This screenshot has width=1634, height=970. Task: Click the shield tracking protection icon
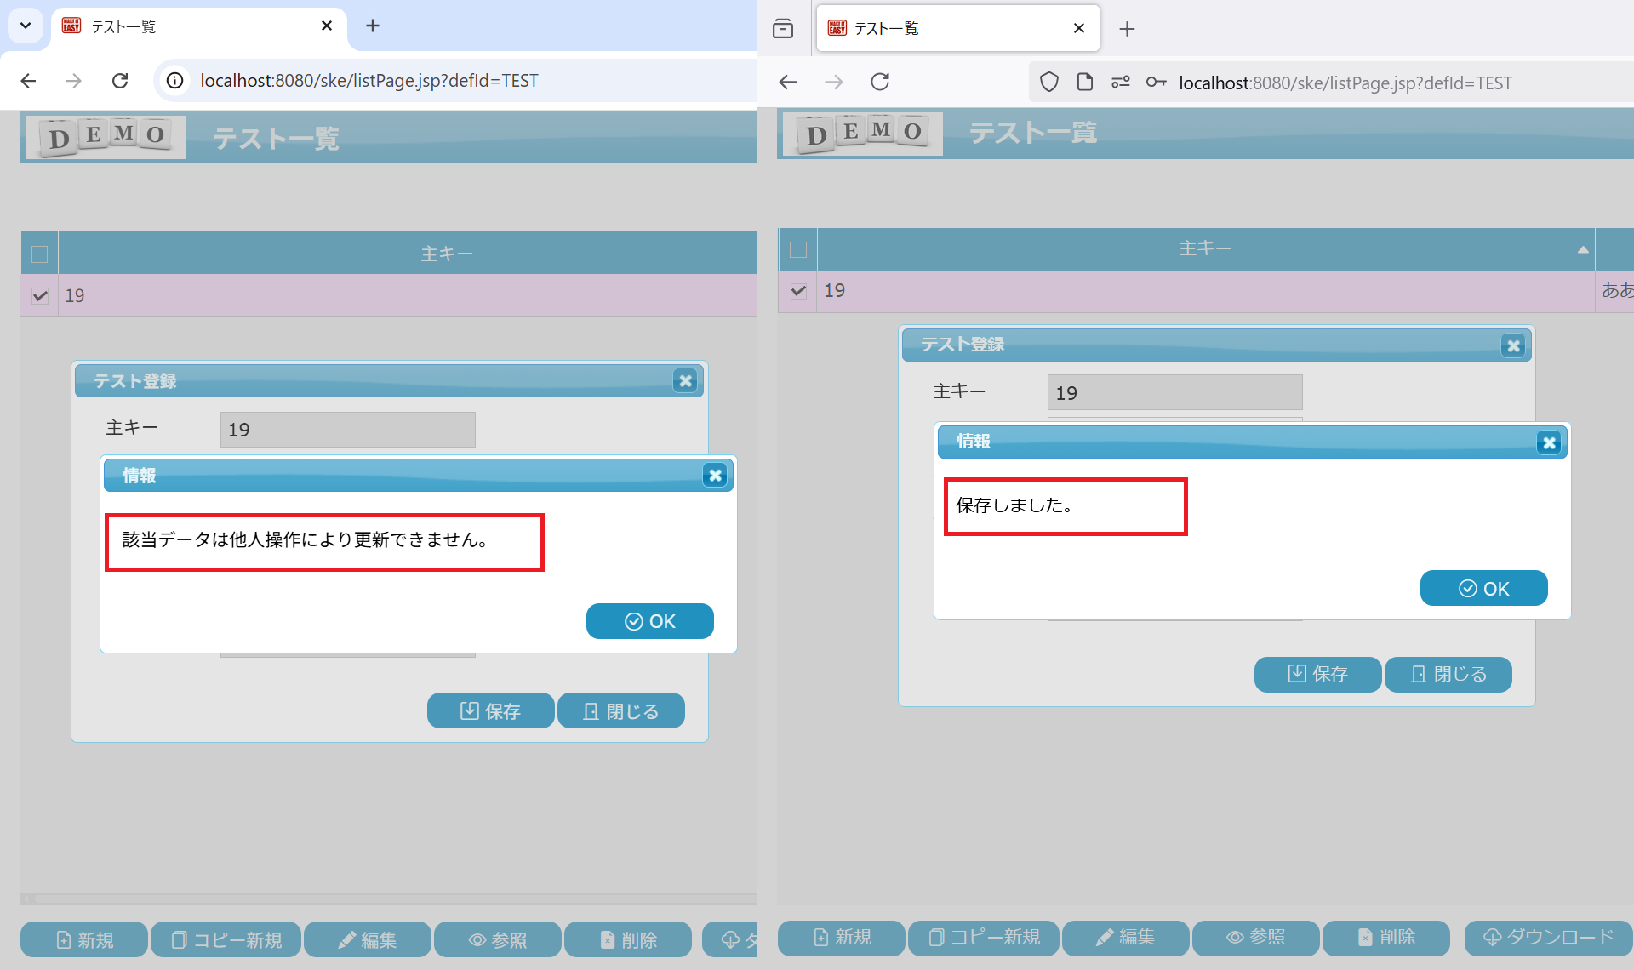tap(1049, 82)
